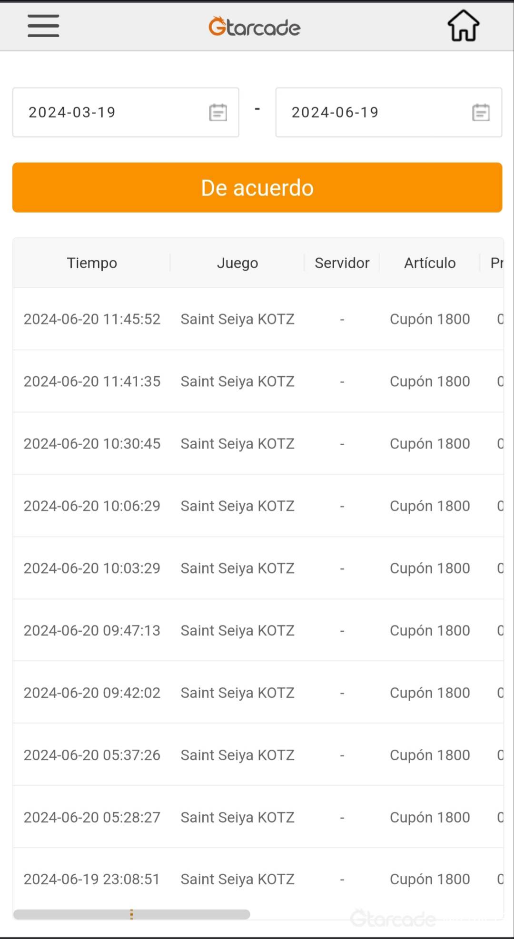Click the start date field 2024-03-19
The height and width of the screenshot is (939, 514).
[x=109, y=113]
